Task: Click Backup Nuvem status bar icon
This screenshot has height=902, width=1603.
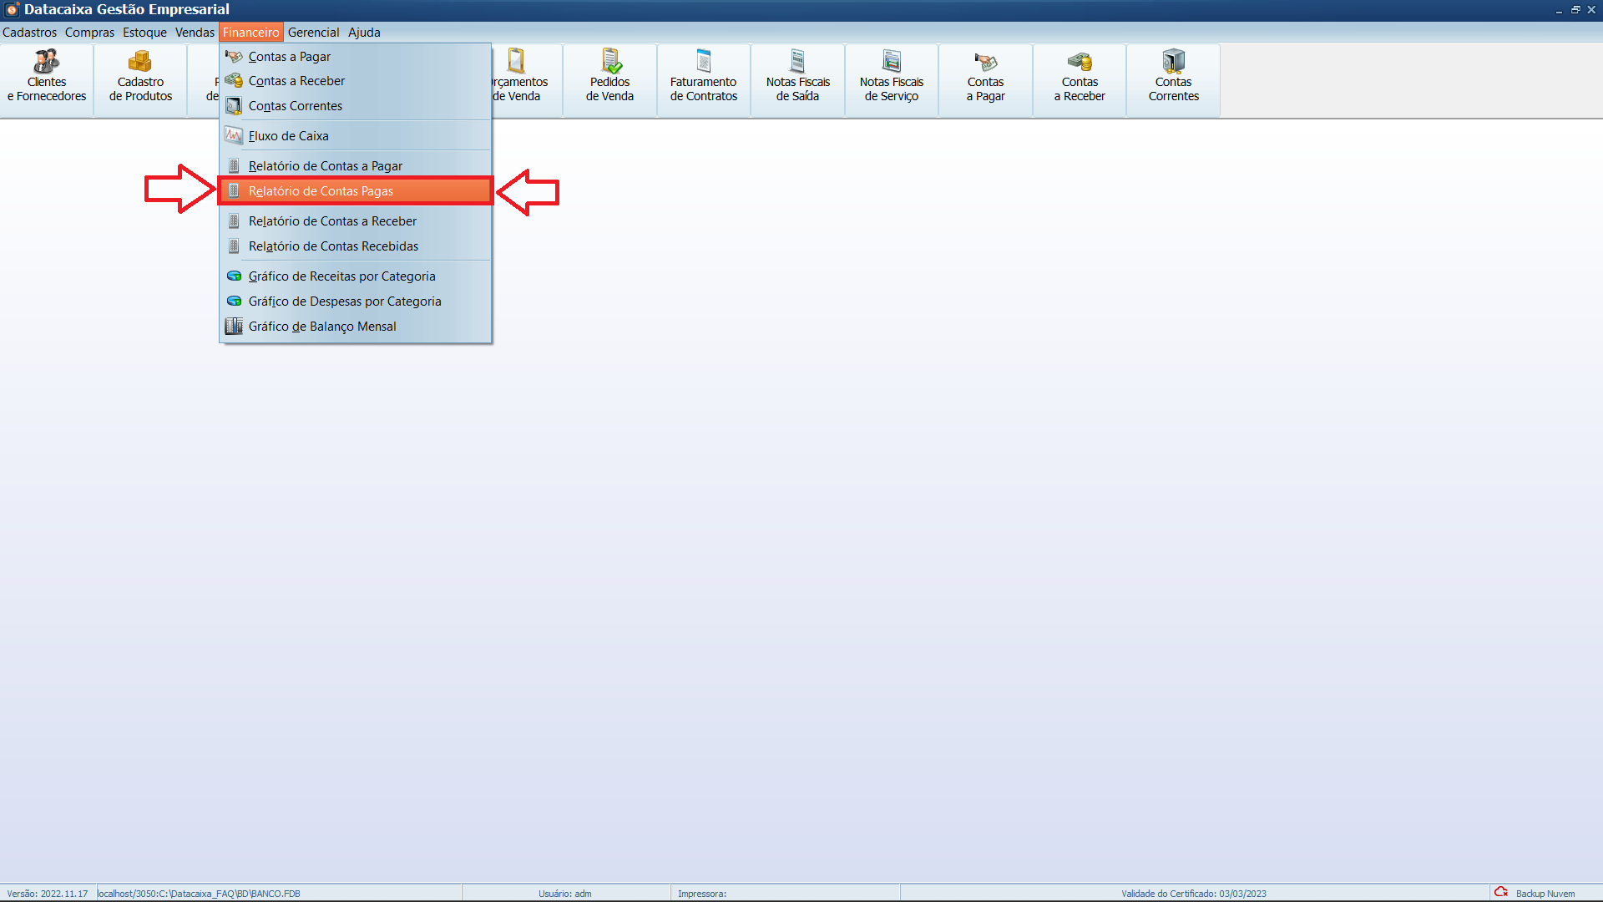Action: click(1501, 892)
